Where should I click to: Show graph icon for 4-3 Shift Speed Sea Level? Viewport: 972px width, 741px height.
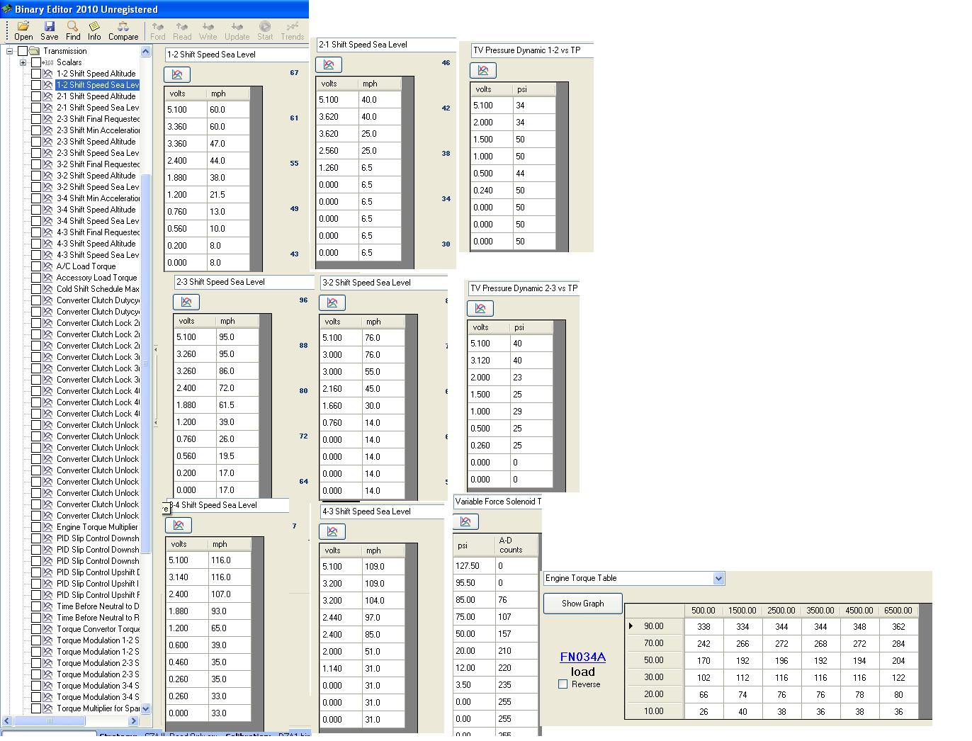coord(332,531)
